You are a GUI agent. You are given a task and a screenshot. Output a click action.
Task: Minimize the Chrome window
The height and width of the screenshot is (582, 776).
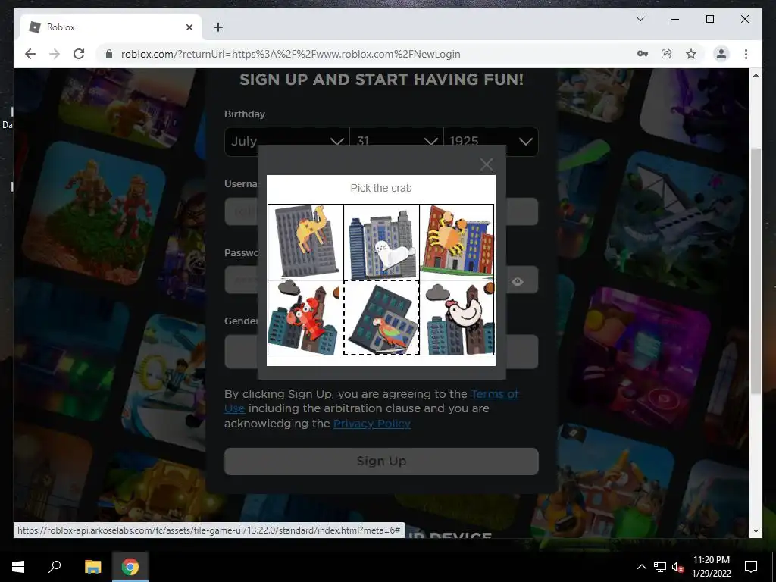point(675,19)
